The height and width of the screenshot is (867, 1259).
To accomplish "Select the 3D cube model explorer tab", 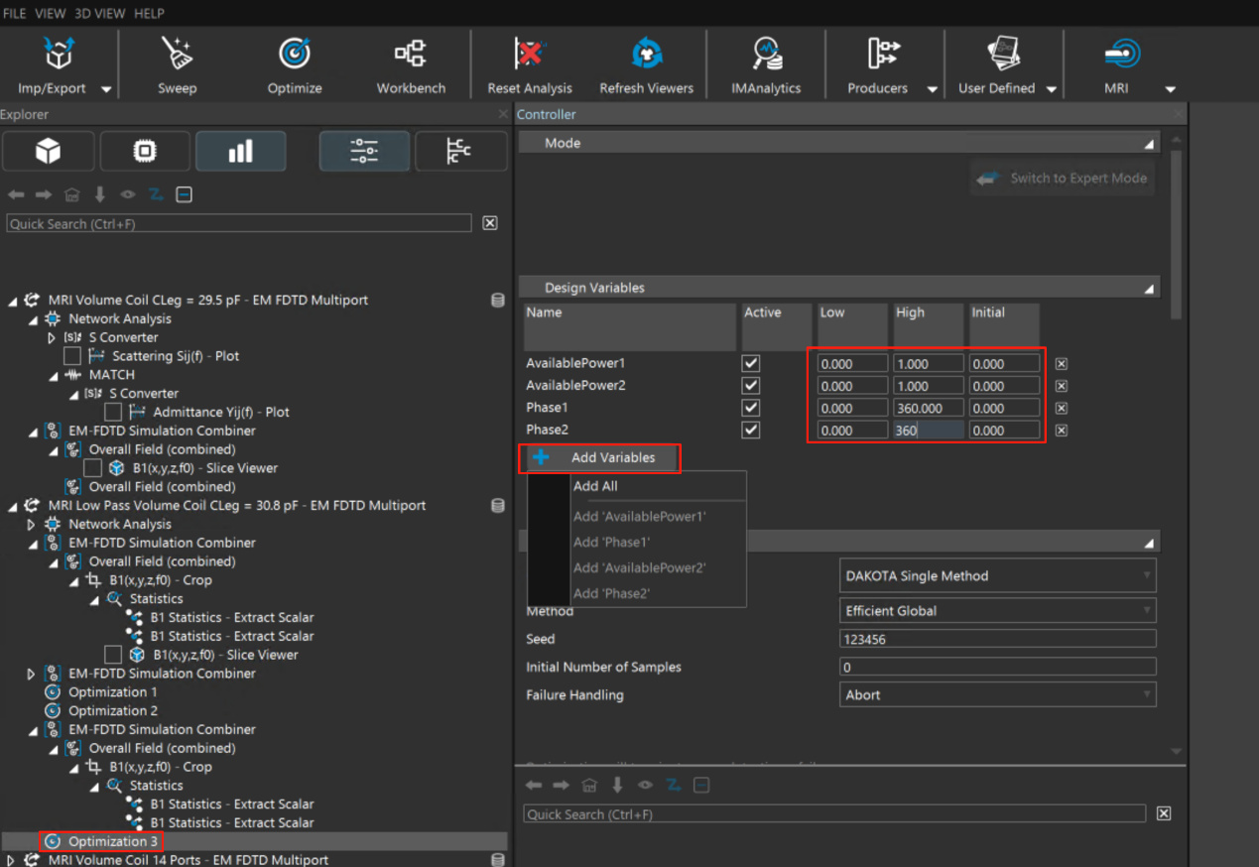I will (49, 151).
